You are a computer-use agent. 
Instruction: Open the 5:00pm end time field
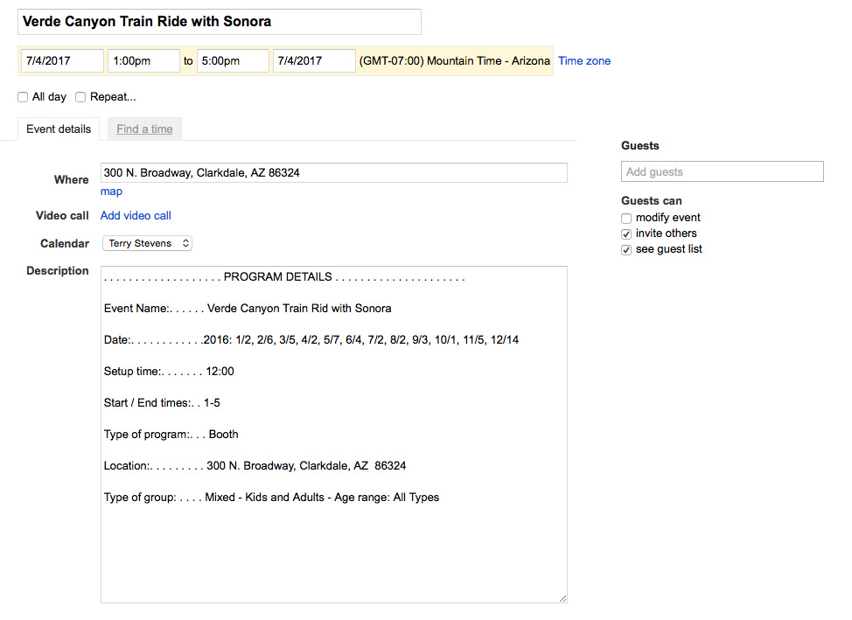(232, 61)
